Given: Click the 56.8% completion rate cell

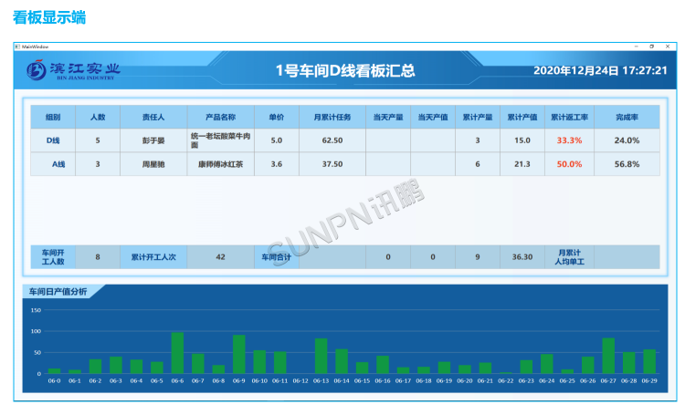Looking at the screenshot, I should click(x=626, y=164).
